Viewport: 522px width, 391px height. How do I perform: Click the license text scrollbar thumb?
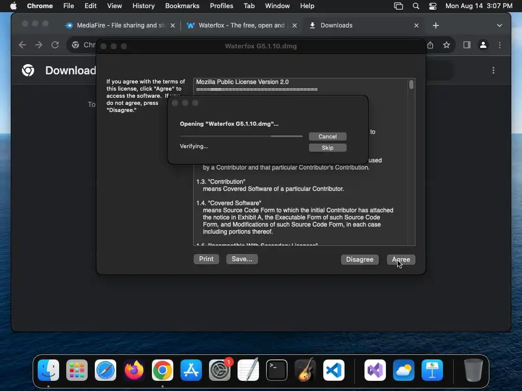pyautogui.click(x=411, y=85)
